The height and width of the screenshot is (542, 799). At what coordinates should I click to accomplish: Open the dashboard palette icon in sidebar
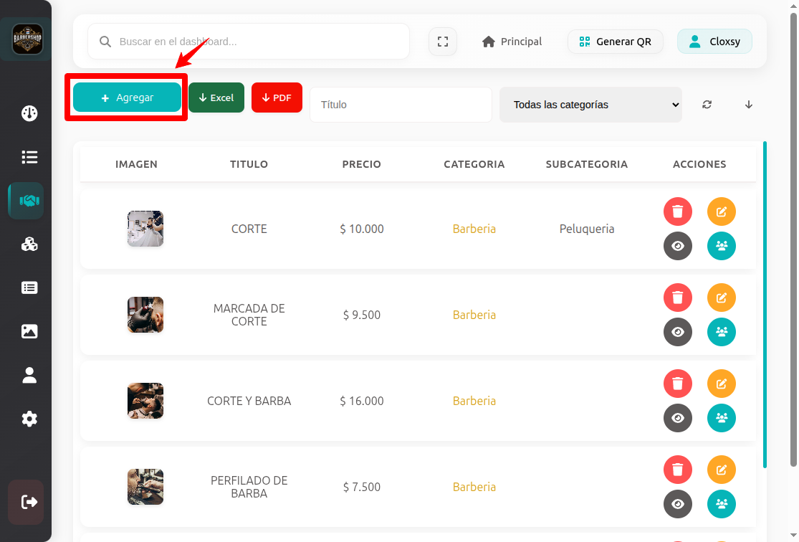point(29,113)
